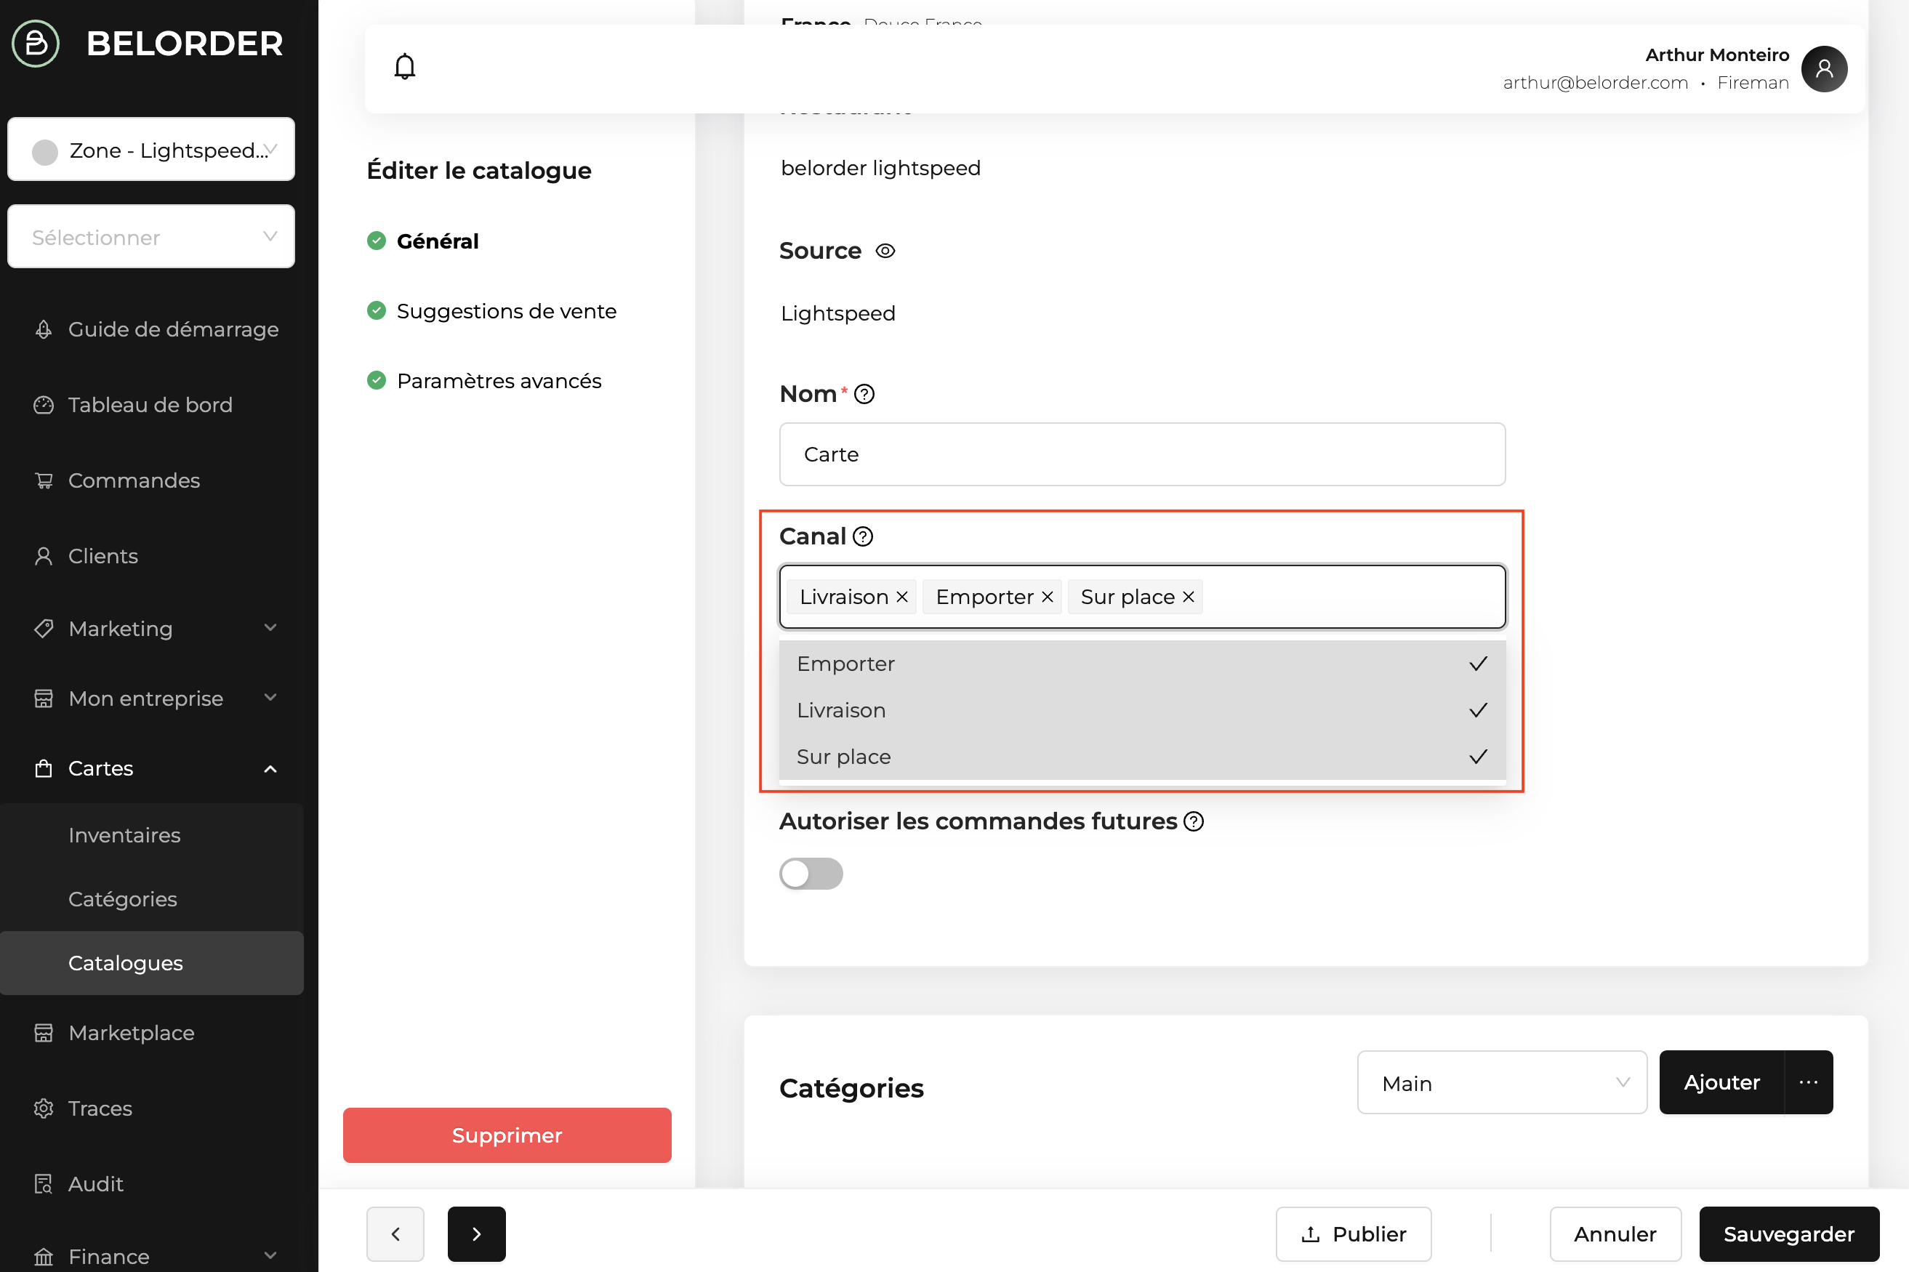The width and height of the screenshot is (1909, 1272).
Task: Expand the Mon entreprise menu chevron
Action: tap(271, 698)
